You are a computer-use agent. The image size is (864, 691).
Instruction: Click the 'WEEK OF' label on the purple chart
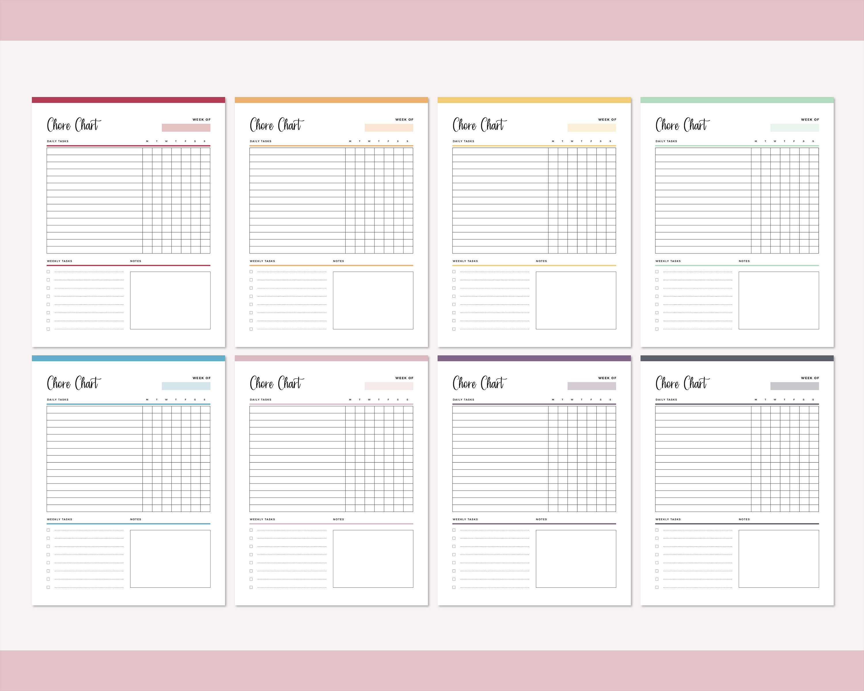click(607, 378)
